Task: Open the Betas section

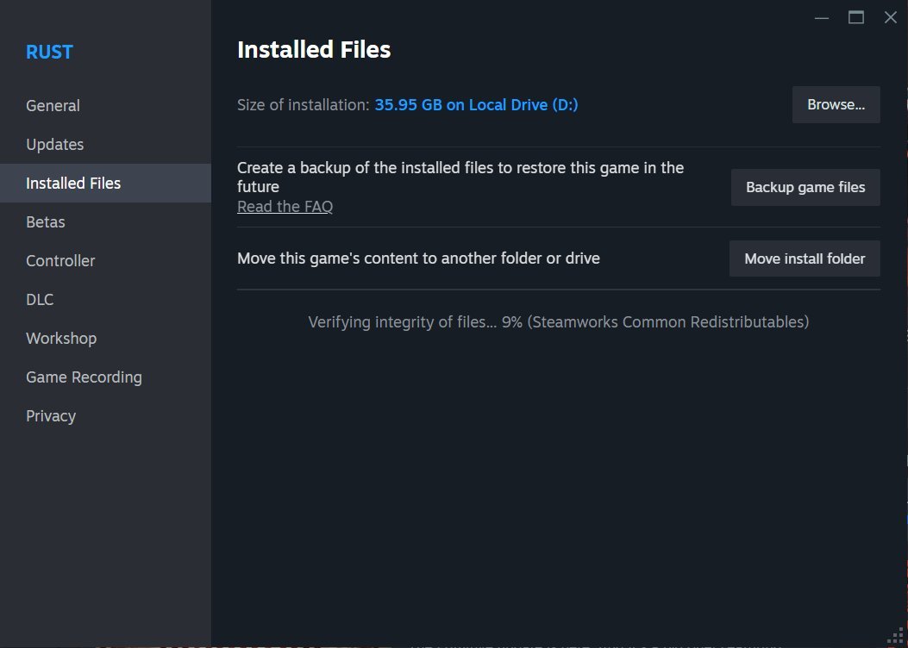Action: (45, 221)
